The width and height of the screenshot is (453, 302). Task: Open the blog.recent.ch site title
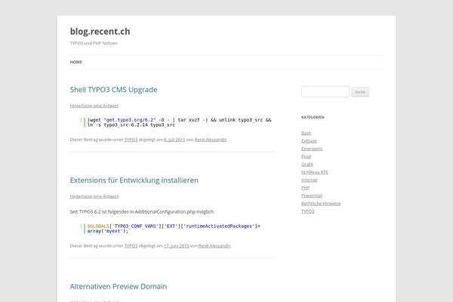point(100,31)
